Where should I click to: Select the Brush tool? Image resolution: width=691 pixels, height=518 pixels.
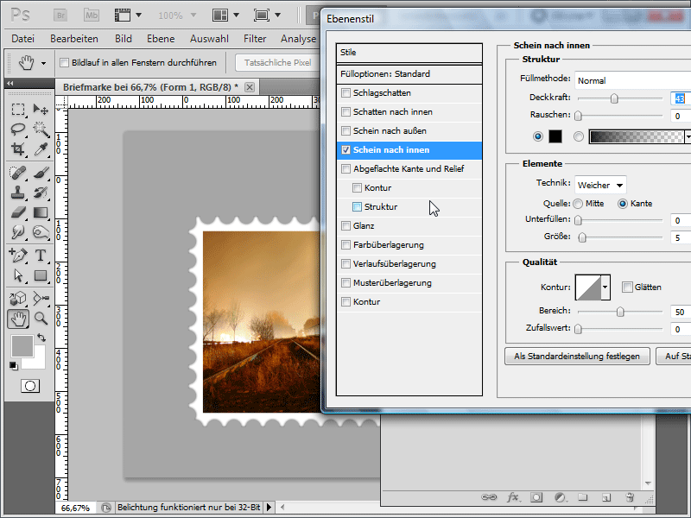[x=41, y=173]
